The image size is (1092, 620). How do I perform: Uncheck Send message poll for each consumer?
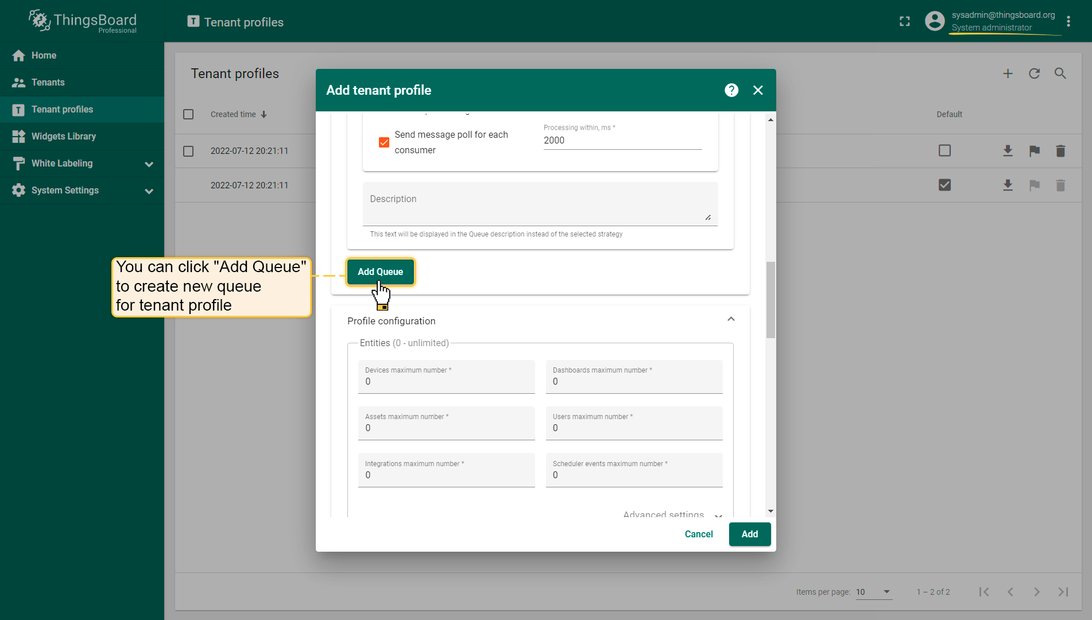[384, 142]
